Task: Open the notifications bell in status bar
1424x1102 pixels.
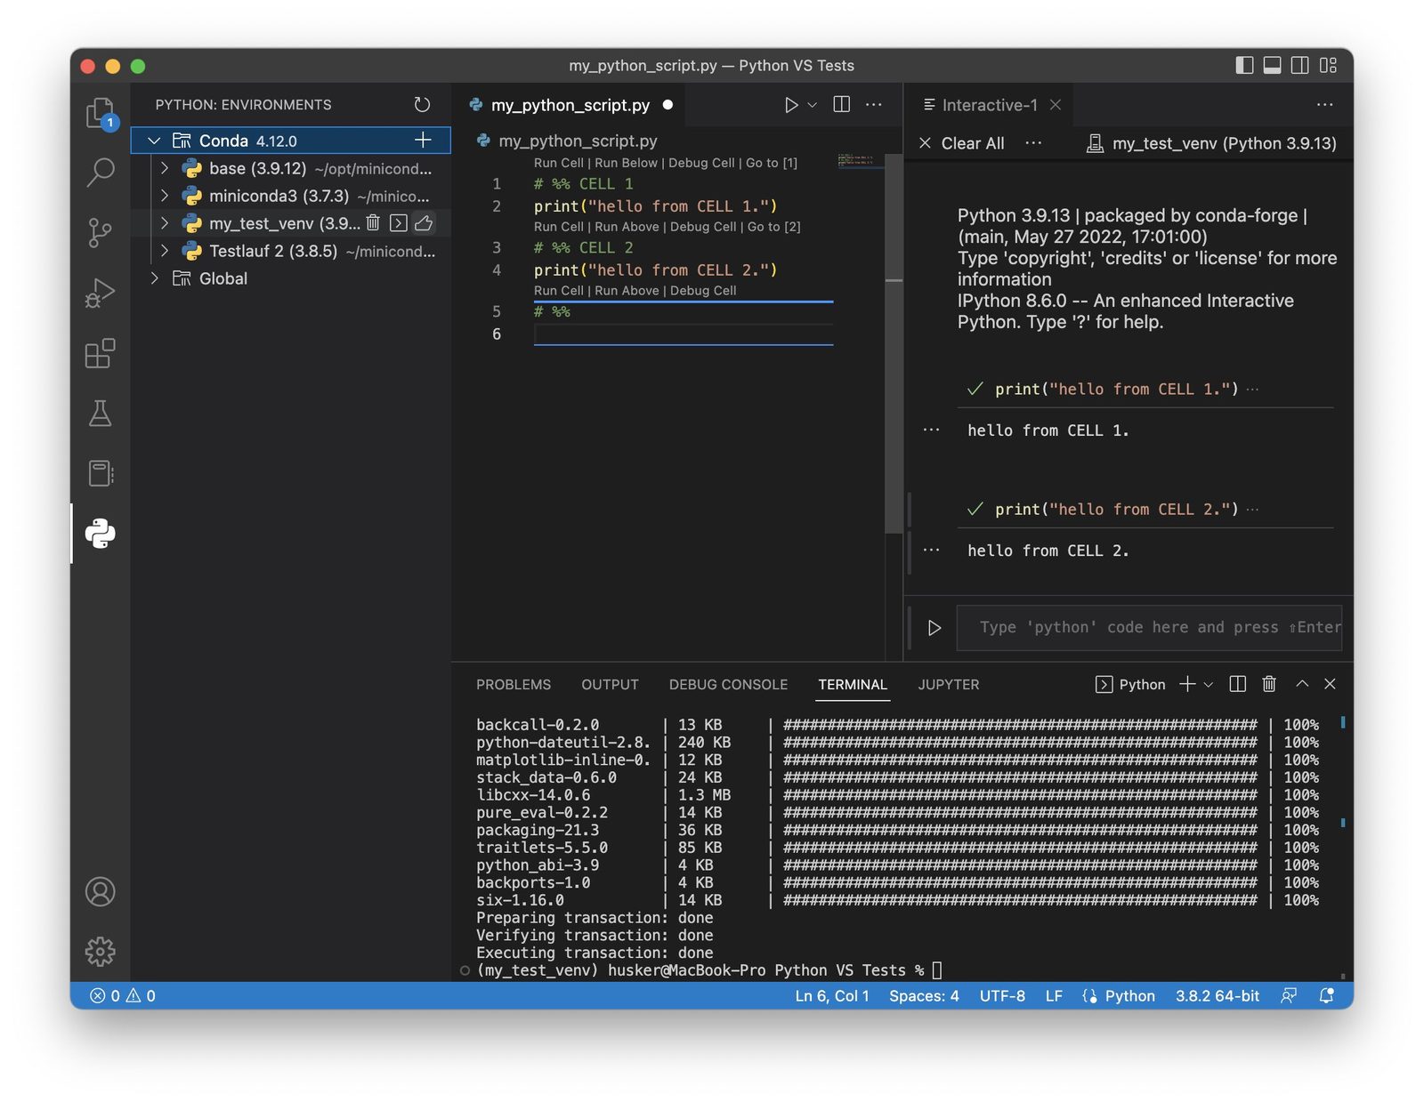Action: click(x=1326, y=996)
